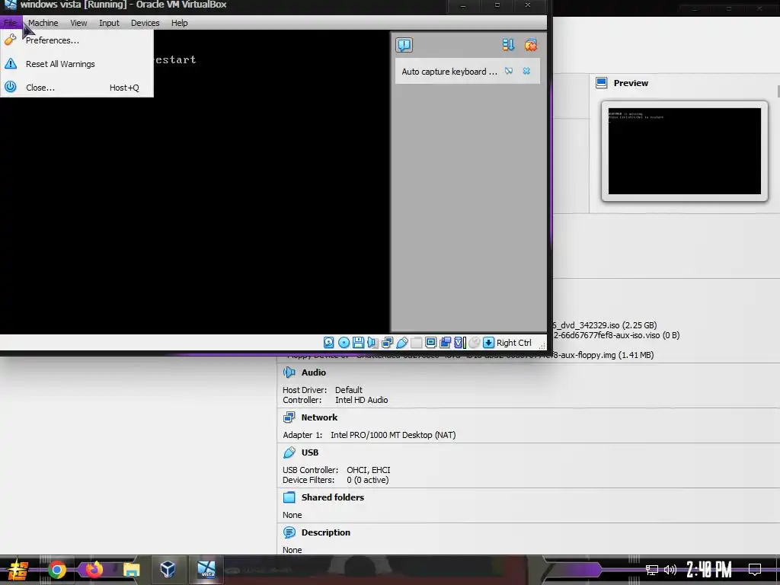Open File Explorer from the taskbar

pyautogui.click(x=131, y=570)
